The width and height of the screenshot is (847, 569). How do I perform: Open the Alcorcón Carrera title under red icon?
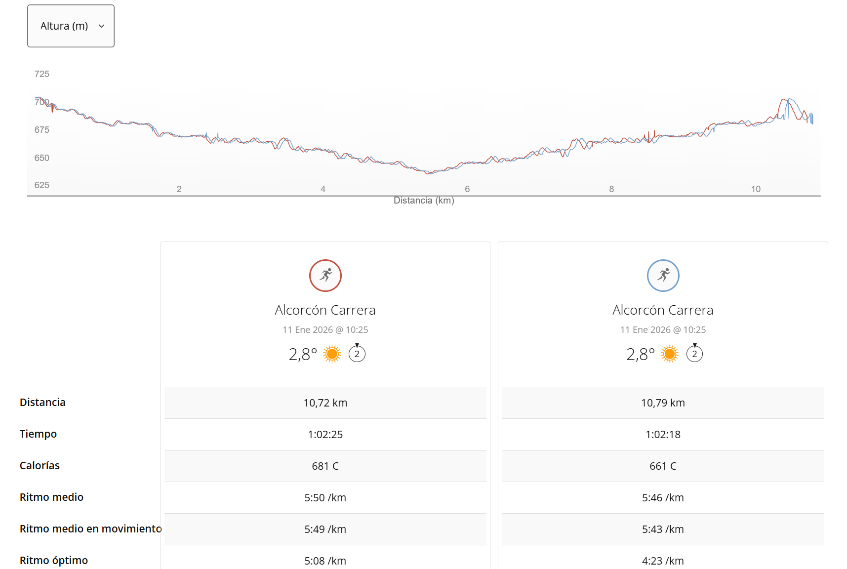point(325,310)
